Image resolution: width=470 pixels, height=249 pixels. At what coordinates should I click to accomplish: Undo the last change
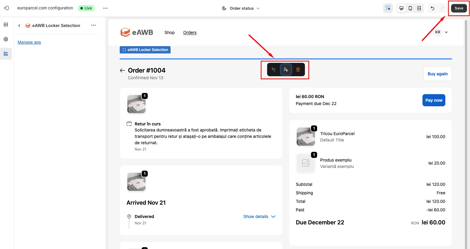[433, 8]
